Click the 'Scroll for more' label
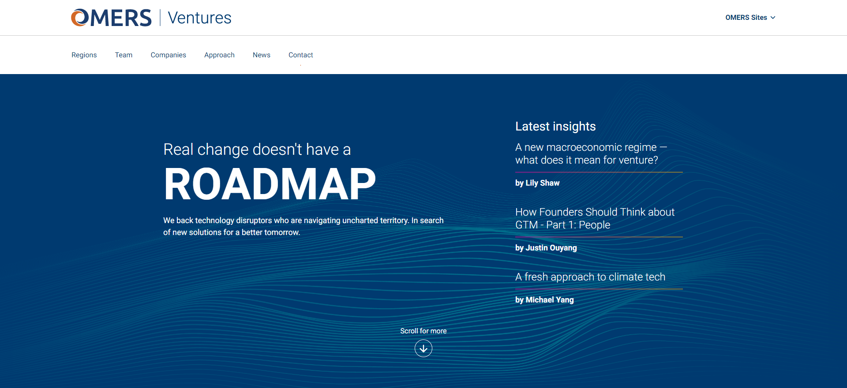Viewport: 847px width, 388px height. (423, 331)
